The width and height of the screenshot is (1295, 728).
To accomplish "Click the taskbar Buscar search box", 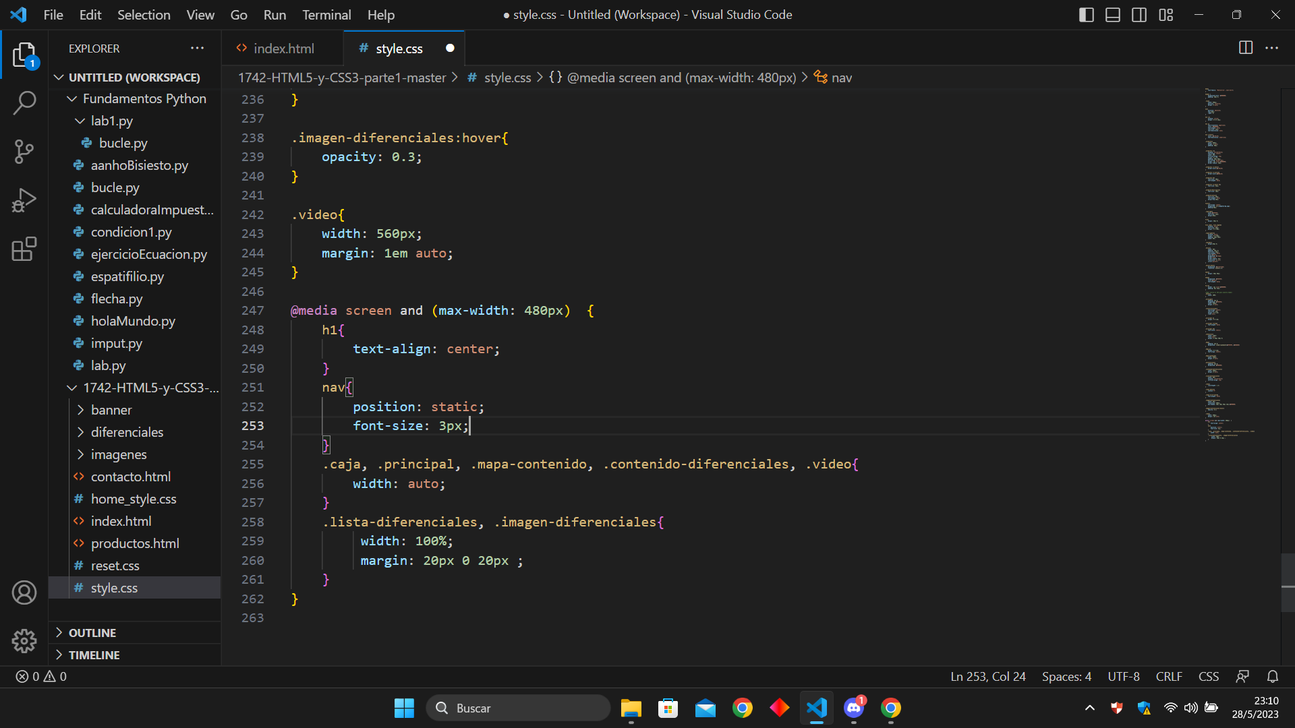I will (x=518, y=708).
